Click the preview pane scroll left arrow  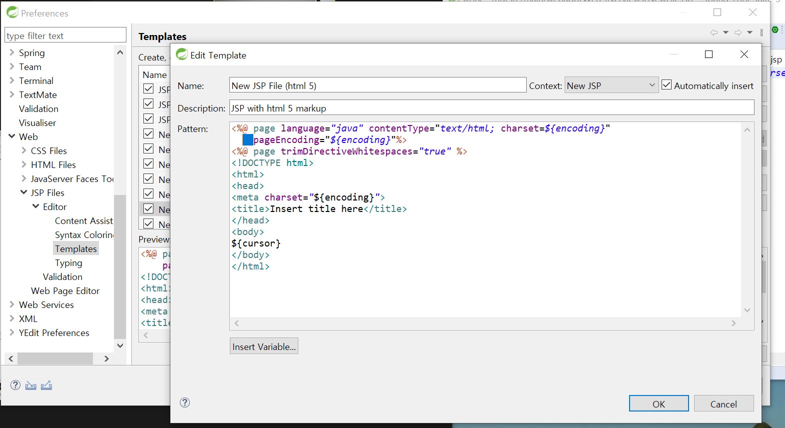tap(146, 335)
